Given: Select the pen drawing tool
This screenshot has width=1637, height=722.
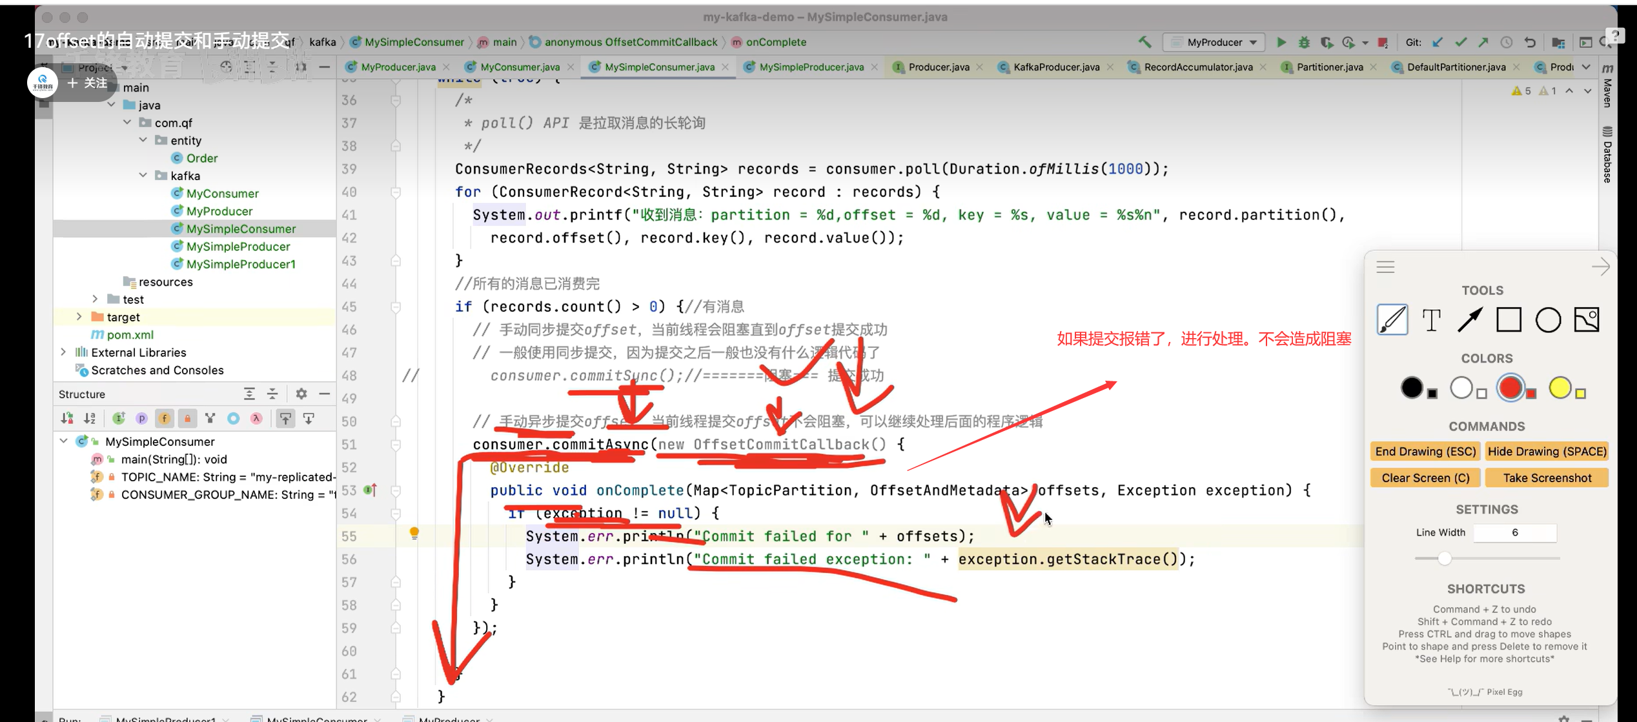Looking at the screenshot, I should coord(1392,319).
